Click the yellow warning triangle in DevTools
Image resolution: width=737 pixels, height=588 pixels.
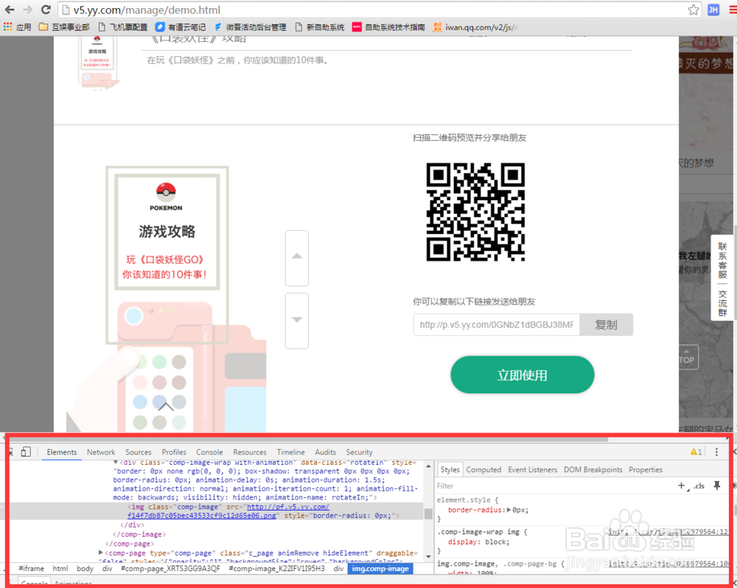tap(694, 451)
